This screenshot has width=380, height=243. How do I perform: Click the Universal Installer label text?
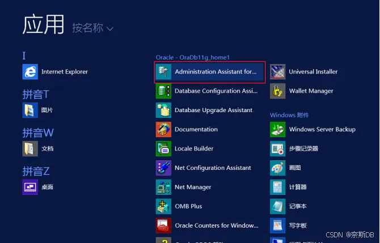[313, 71]
